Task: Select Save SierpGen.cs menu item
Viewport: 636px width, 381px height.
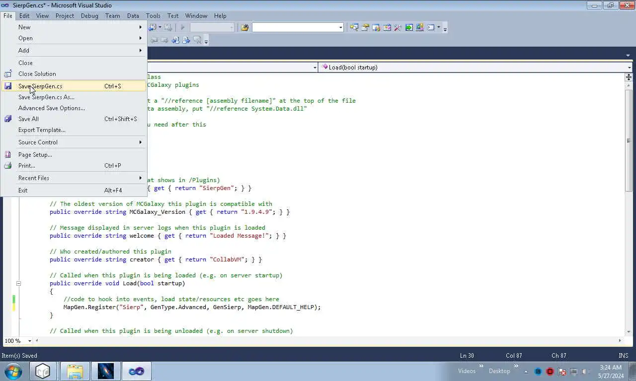Action: (74, 86)
